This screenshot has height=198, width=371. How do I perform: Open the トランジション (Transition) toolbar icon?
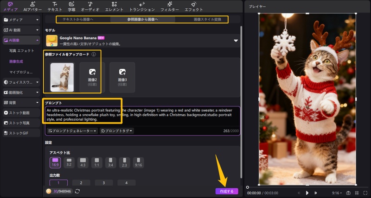point(142,6)
